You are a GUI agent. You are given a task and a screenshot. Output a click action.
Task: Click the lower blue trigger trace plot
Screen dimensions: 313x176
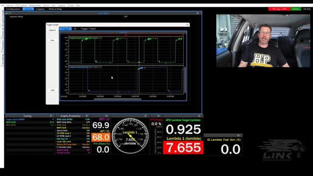[x=126, y=80]
